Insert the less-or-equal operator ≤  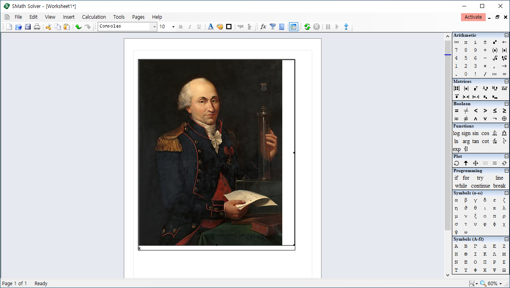pos(495,111)
